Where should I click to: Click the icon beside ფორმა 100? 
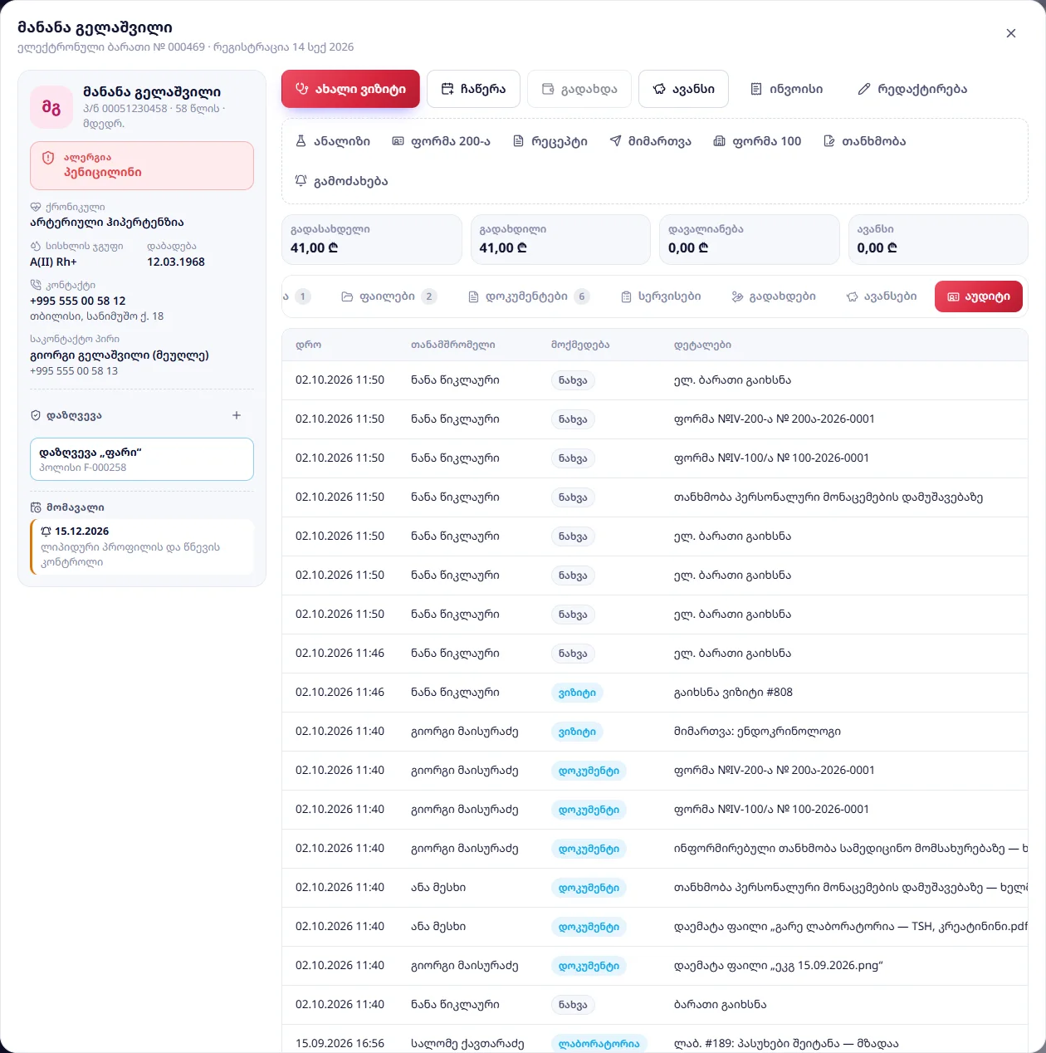click(x=720, y=141)
